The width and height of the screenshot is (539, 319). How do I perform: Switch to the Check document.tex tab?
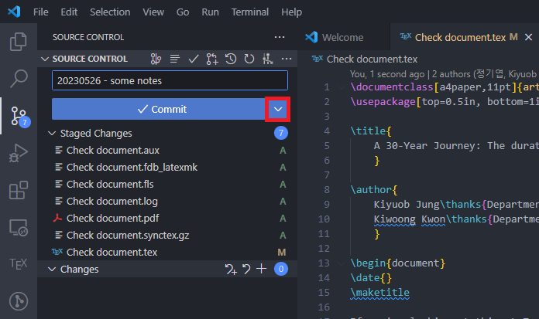pos(459,37)
